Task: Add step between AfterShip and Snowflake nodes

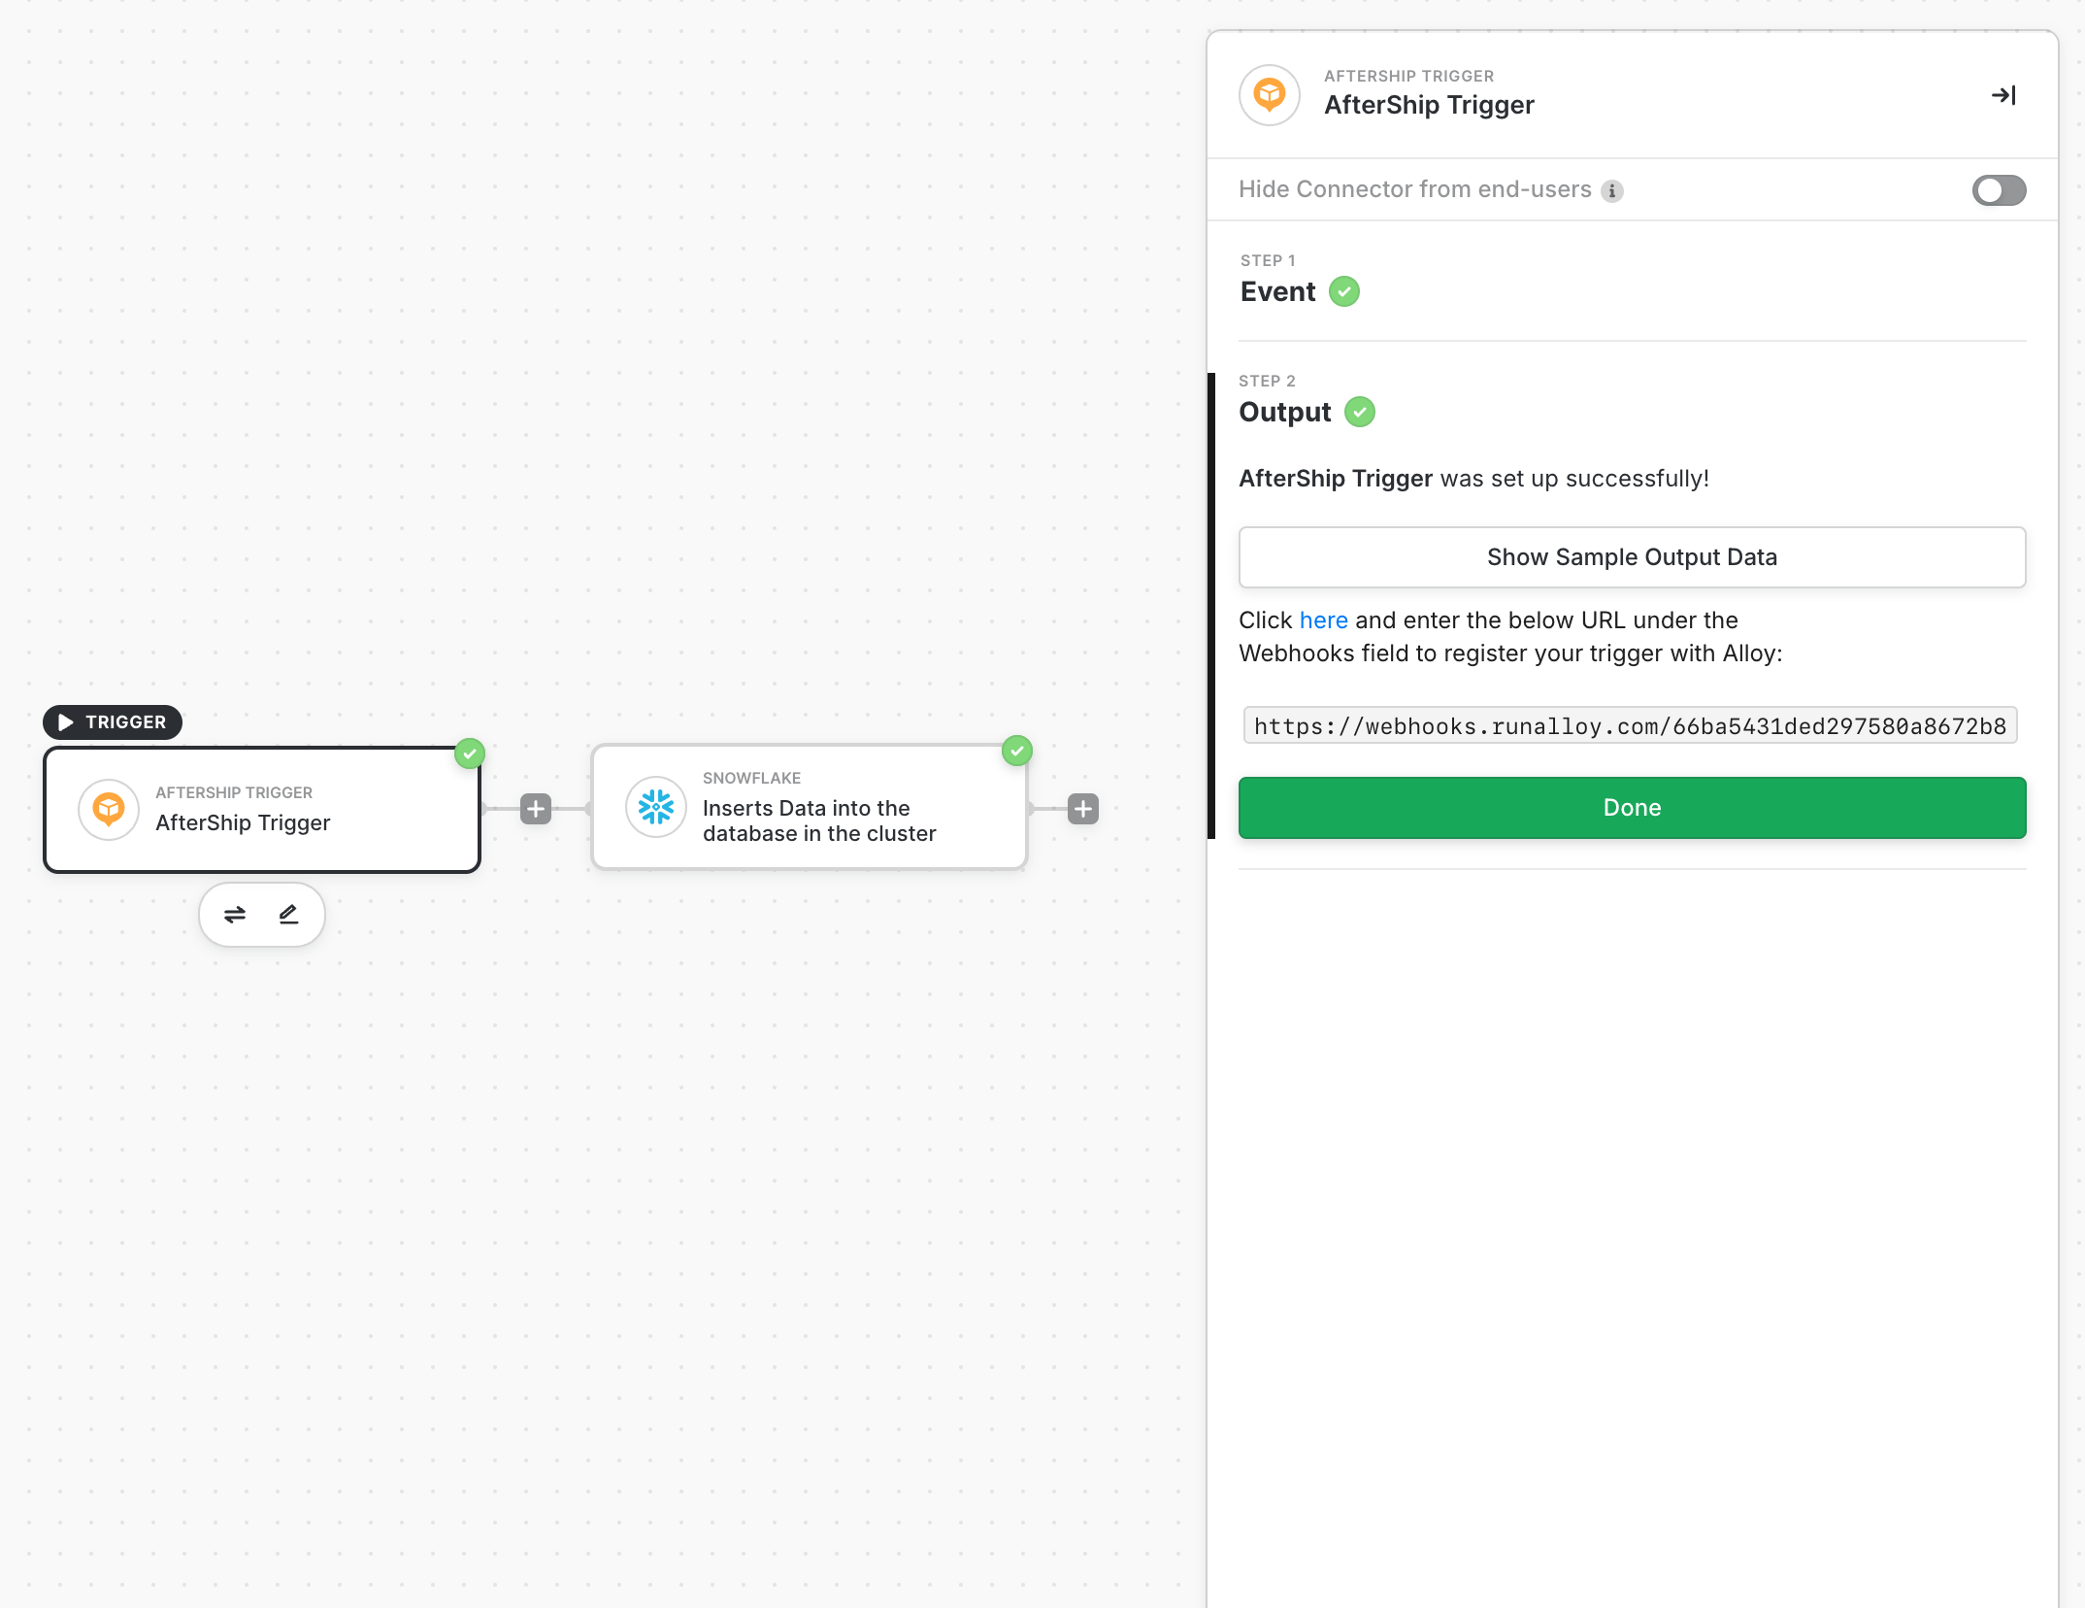Action: point(536,809)
